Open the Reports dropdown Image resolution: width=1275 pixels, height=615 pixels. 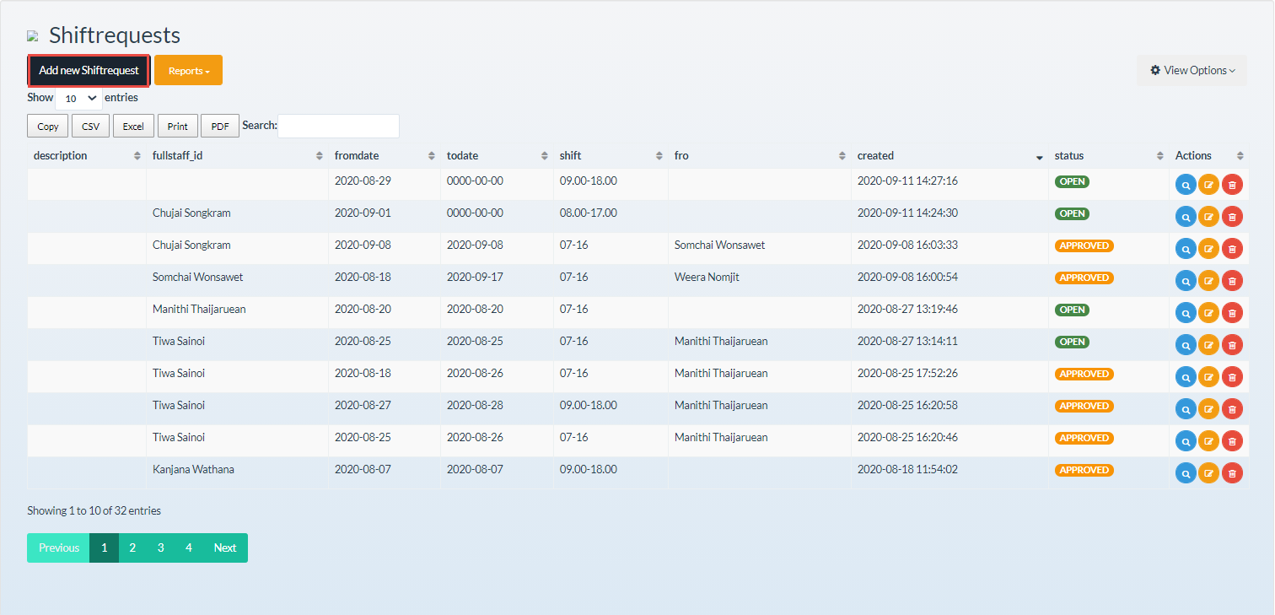(x=188, y=71)
